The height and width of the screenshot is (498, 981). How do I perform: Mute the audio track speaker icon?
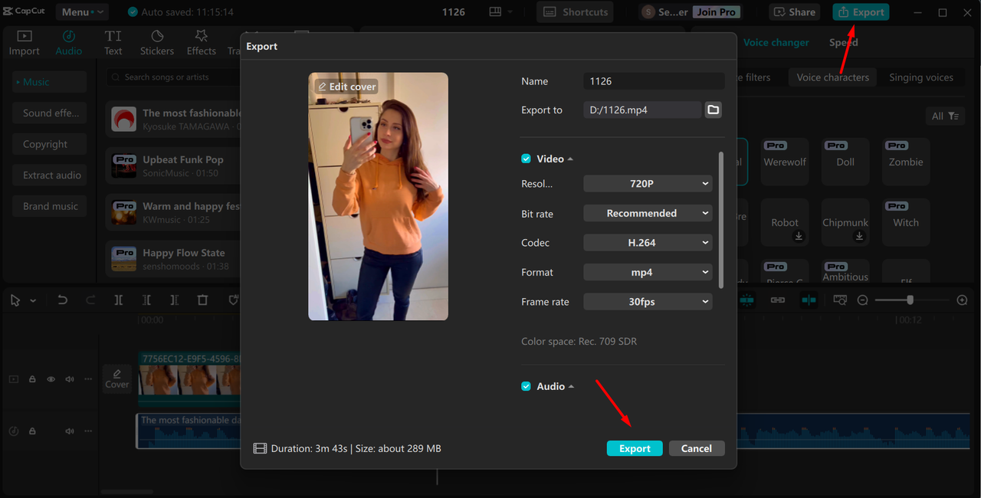[70, 431]
